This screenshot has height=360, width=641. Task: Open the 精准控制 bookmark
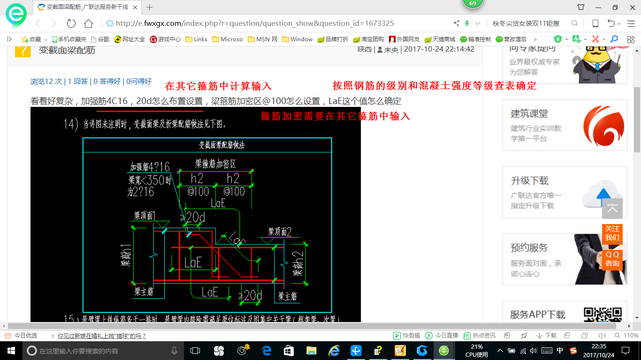pos(475,39)
